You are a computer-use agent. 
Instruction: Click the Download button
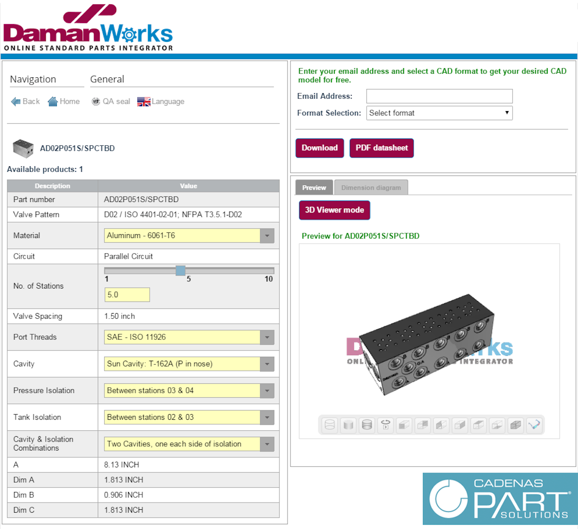click(319, 148)
